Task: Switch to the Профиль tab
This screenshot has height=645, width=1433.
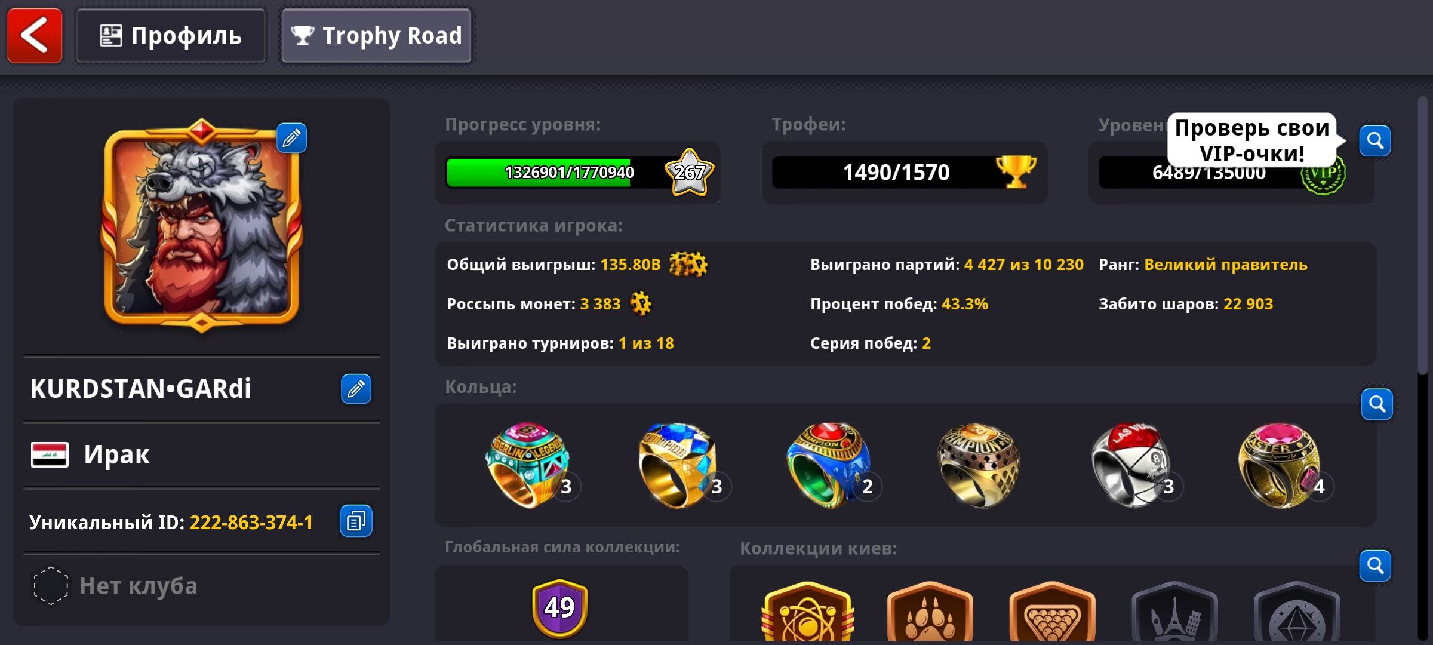Action: pyautogui.click(x=171, y=36)
